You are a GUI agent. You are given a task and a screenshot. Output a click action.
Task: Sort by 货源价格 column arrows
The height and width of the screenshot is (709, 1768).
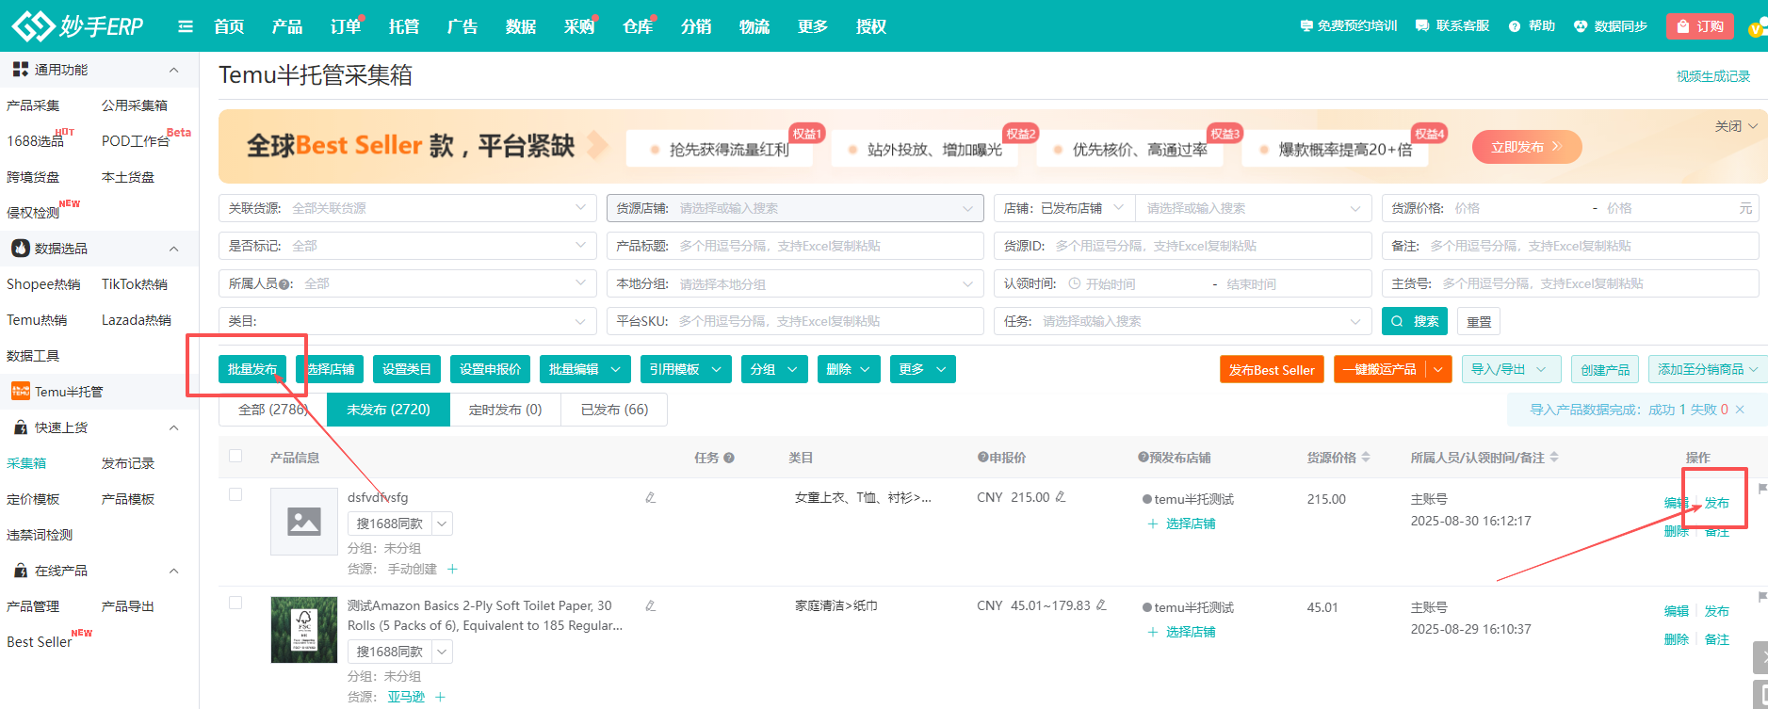pos(1366,458)
